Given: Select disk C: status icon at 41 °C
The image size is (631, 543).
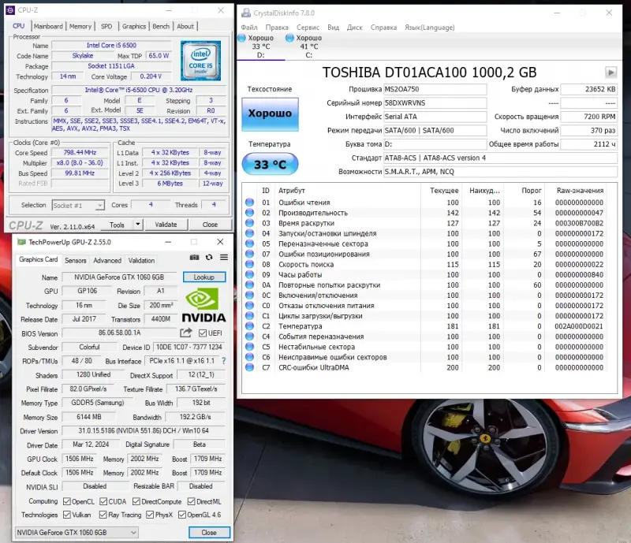Looking at the screenshot, I should pyautogui.click(x=289, y=38).
